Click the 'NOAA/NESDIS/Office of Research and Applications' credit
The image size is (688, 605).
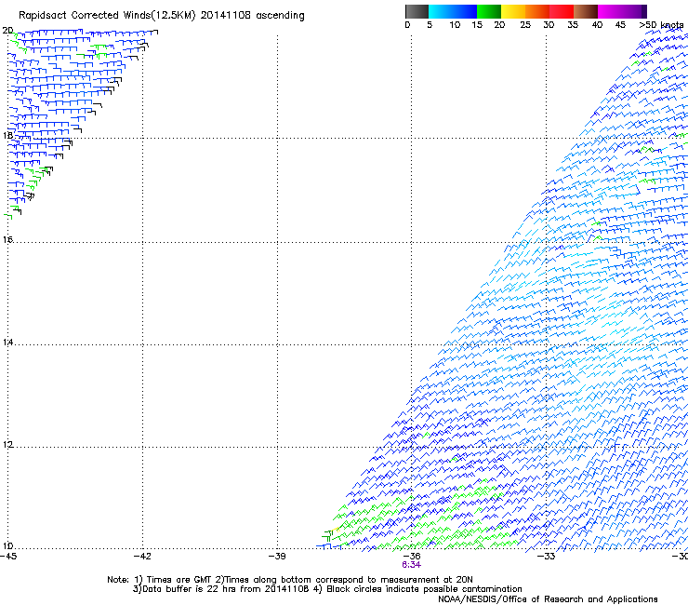tap(548, 599)
